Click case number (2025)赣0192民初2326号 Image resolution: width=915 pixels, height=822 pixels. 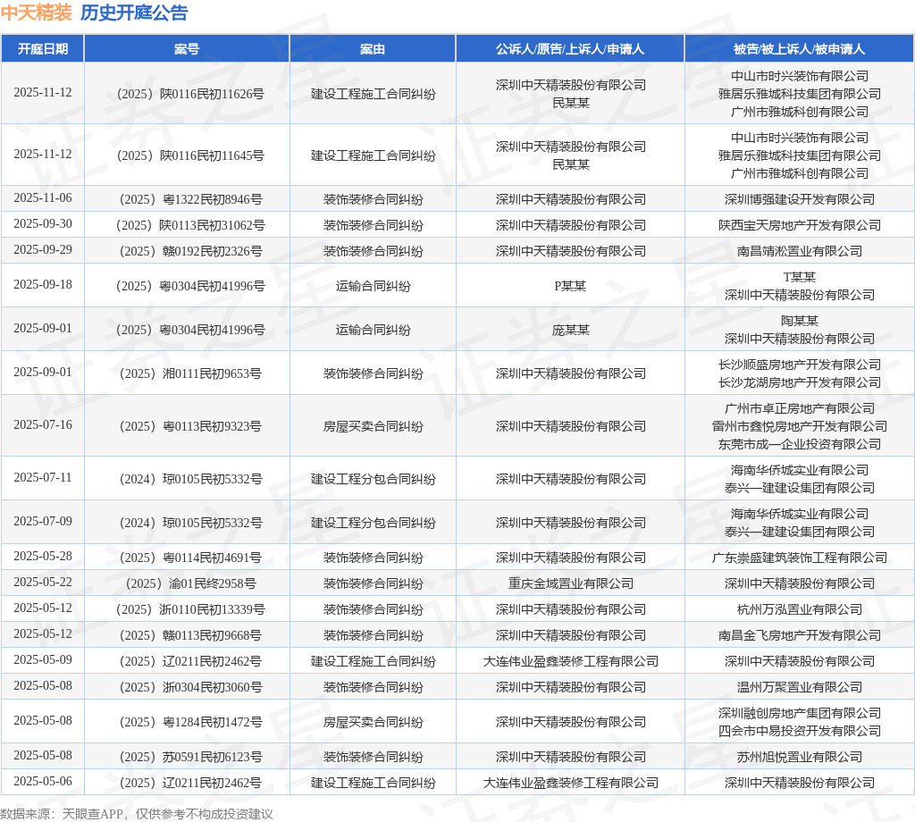point(190,251)
